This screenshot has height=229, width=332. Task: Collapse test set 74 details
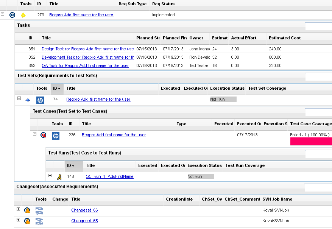[x=19, y=98]
